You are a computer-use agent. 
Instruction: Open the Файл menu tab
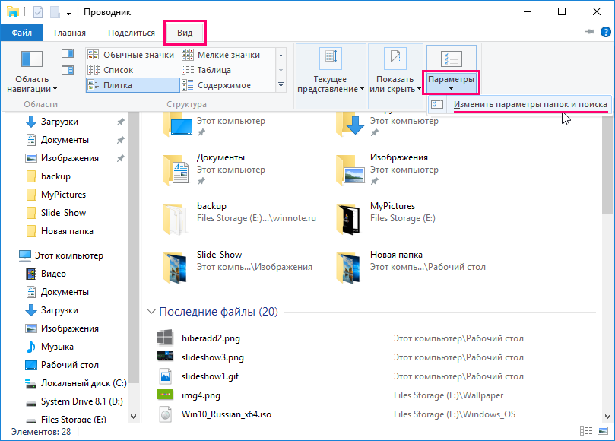point(21,33)
